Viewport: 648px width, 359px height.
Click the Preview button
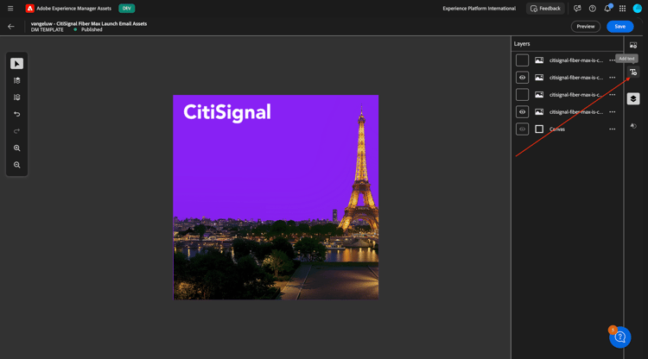(586, 27)
